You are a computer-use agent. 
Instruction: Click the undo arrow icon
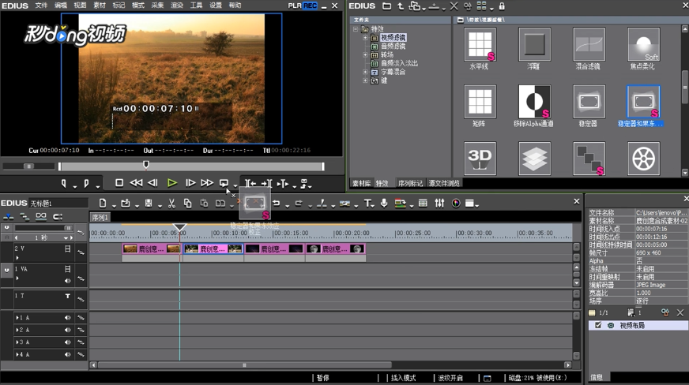coord(276,203)
